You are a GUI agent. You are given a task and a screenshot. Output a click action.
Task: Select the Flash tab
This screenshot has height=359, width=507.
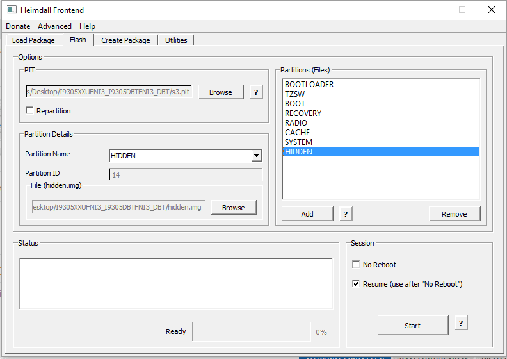click(x=78, y=40)
